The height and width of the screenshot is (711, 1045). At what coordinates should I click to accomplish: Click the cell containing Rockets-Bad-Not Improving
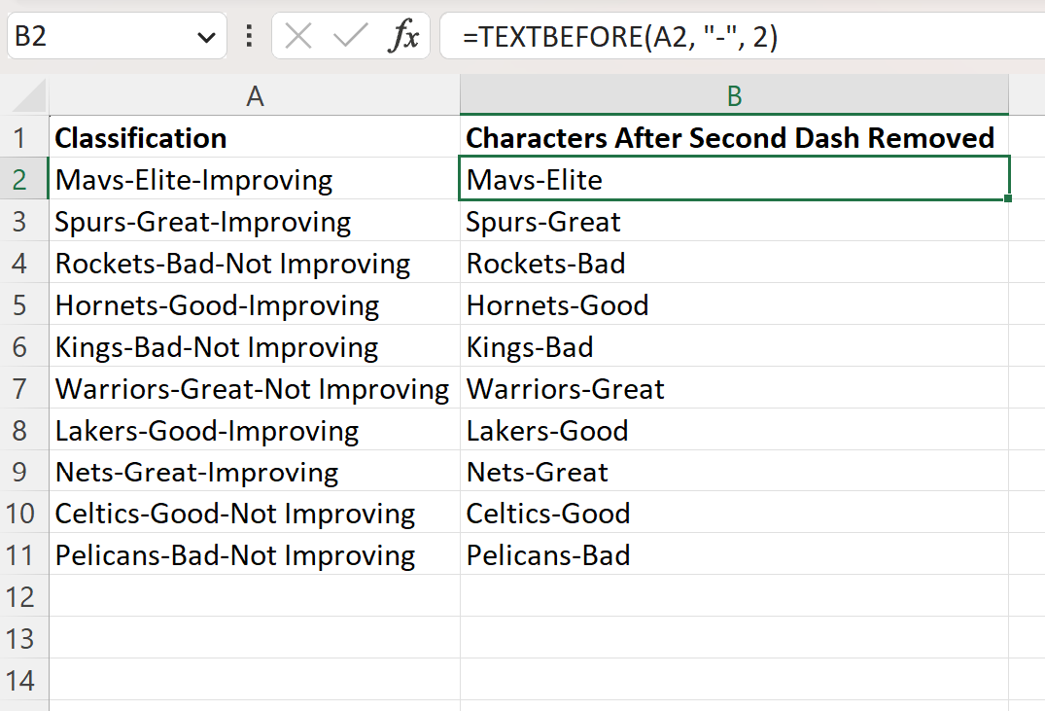tap(254, 263)
